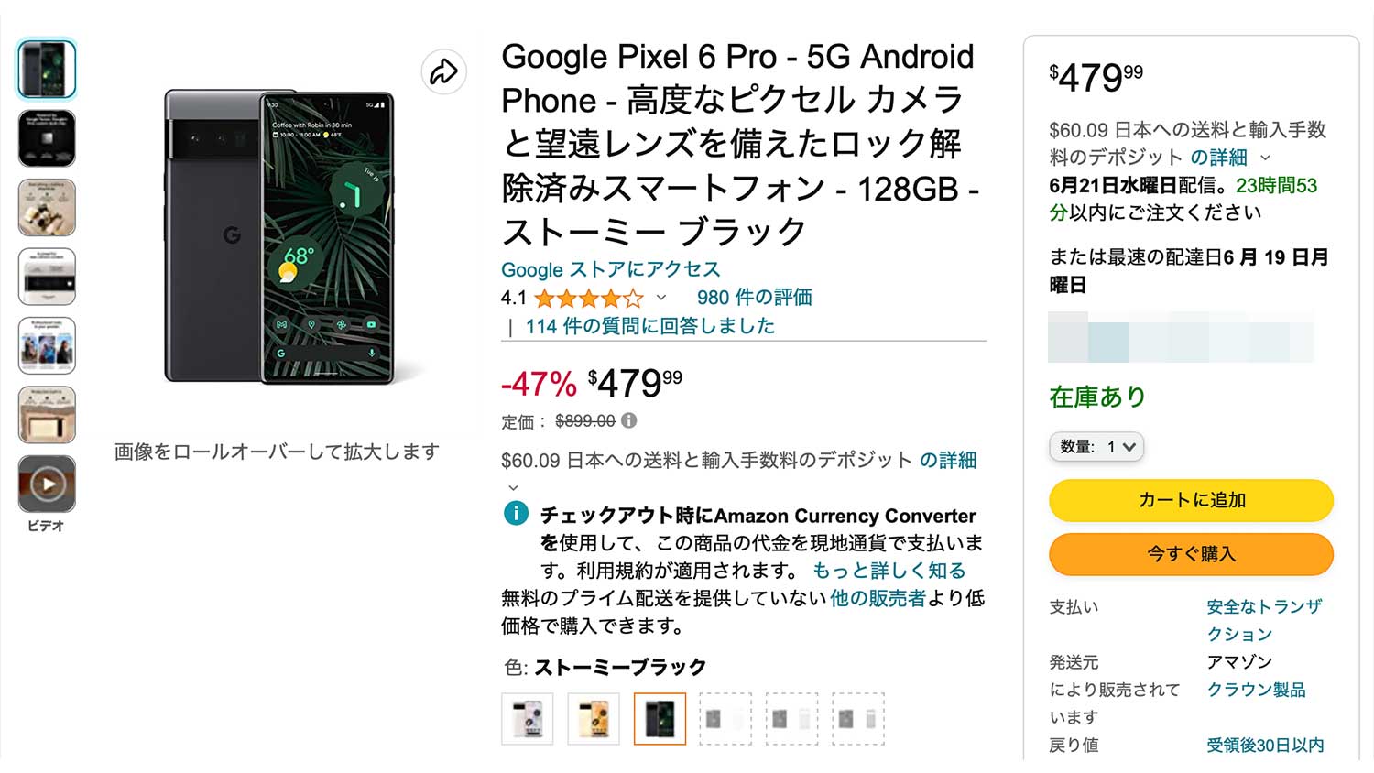Open the 114 answered questions link

click(649, 326)
